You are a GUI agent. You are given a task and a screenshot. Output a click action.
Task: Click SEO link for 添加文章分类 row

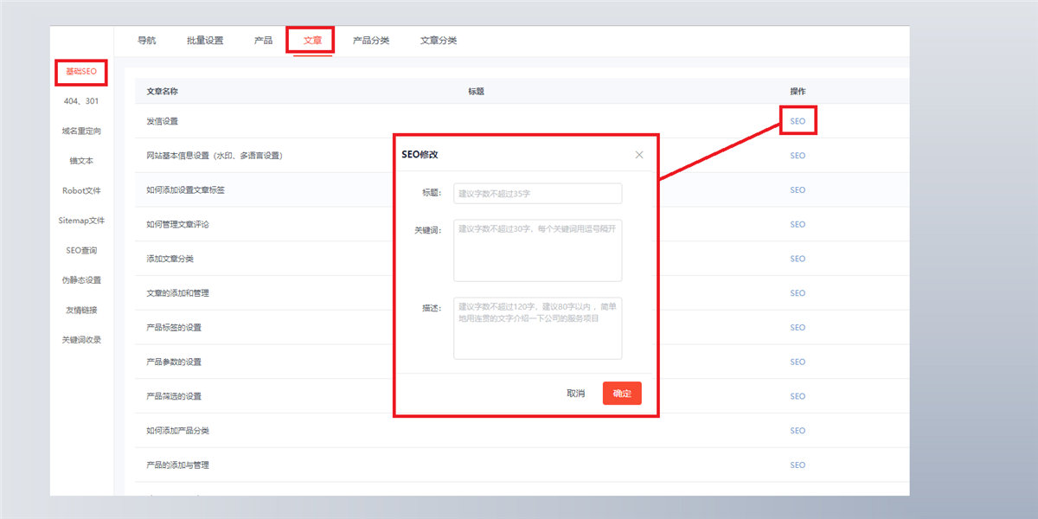[798, 259]
